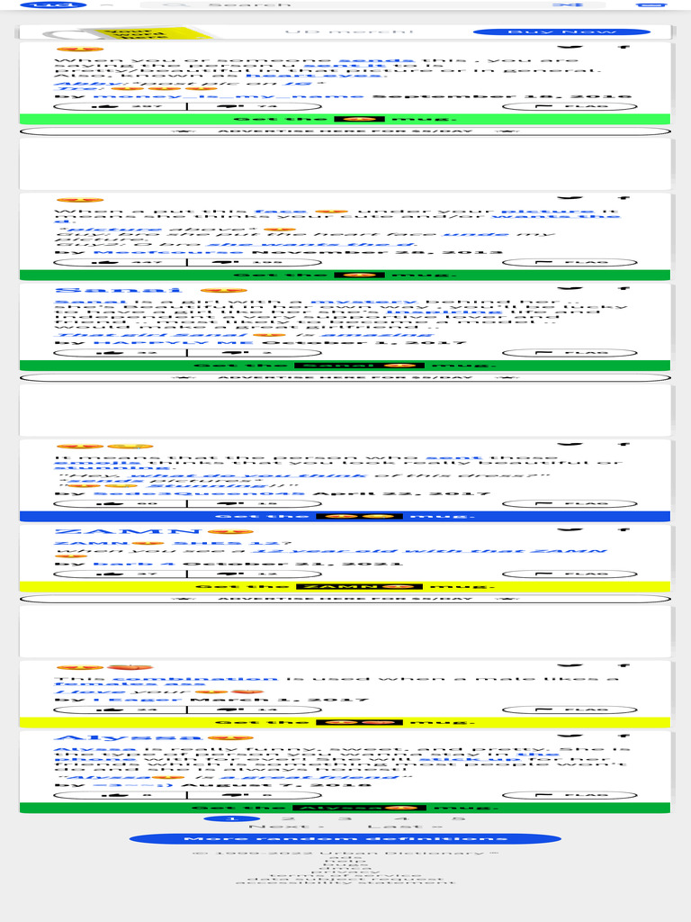The height and width of the screenshot is (922, 691).
Task: Get the Alyssa mug banner
Action: 345,808
